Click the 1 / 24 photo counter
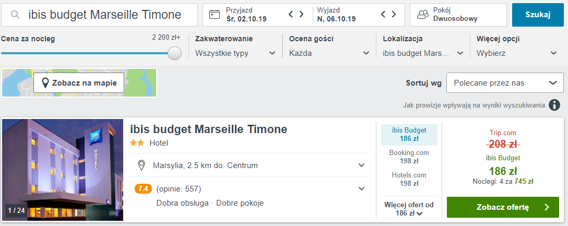This screenshot has width=568, height=226. coord(16,210)
